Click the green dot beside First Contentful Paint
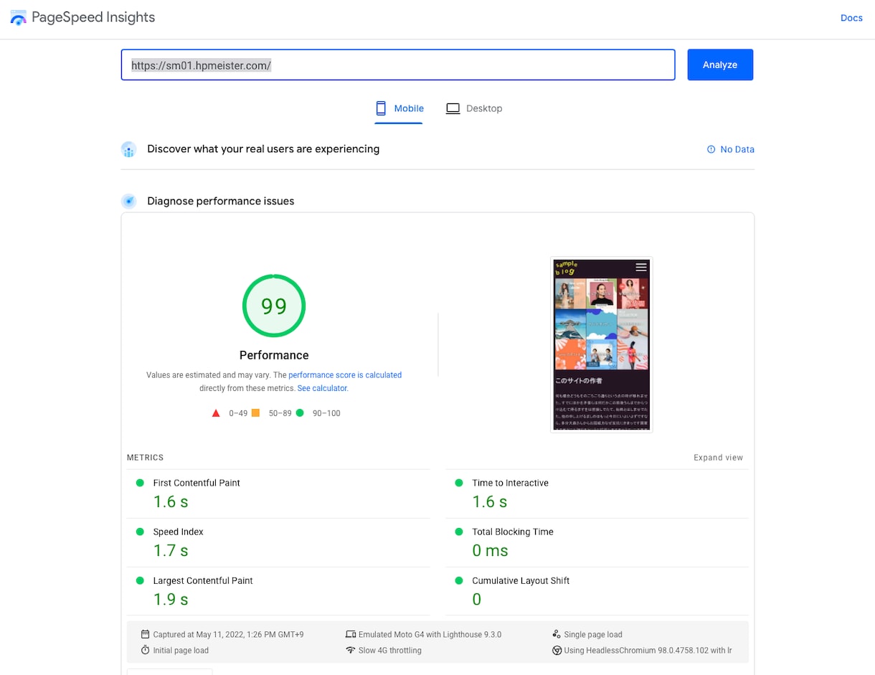Screen dimensions: 875x675 [x=140, y=483]
